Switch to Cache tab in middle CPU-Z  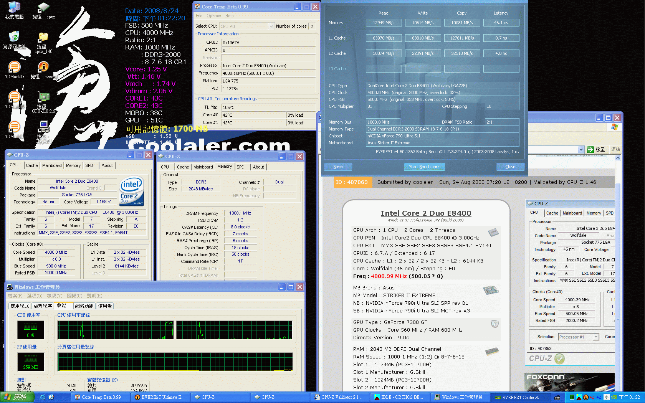pyautogui.click(x=183, y=167)
